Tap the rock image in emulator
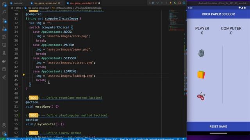Viewport: 250px width, 140px height. 201,53
